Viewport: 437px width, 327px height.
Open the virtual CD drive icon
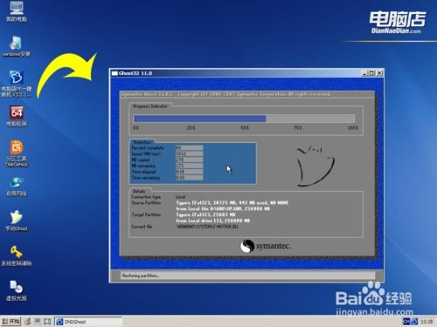(17, 290)
